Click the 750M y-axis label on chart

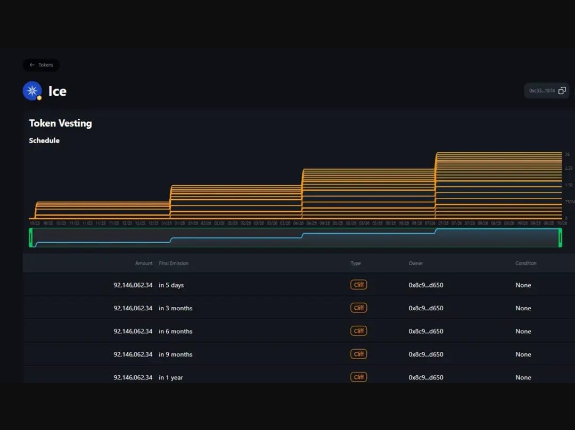tap(570, 202)
